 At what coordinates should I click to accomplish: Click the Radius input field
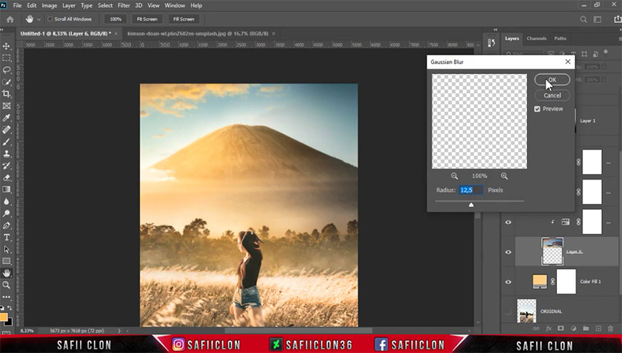tap(471, 190)
